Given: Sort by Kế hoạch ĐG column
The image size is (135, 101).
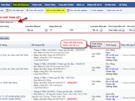Looking at the screenshot, I should click(x=38, y=45).
